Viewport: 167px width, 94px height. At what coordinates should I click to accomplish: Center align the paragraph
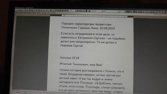coord(136,12)
